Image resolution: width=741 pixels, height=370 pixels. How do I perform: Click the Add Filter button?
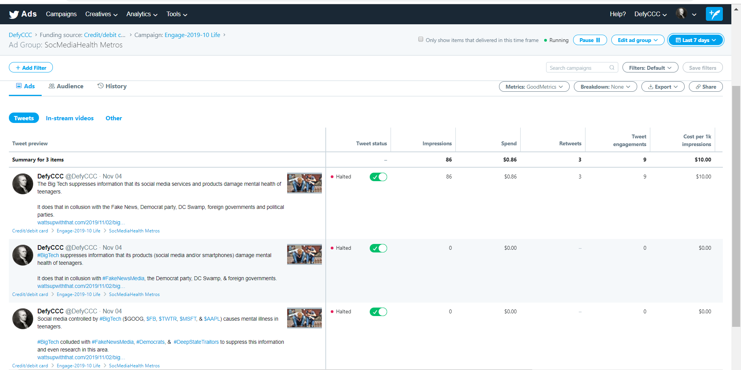pyautogui.click(x=31, y=67)
